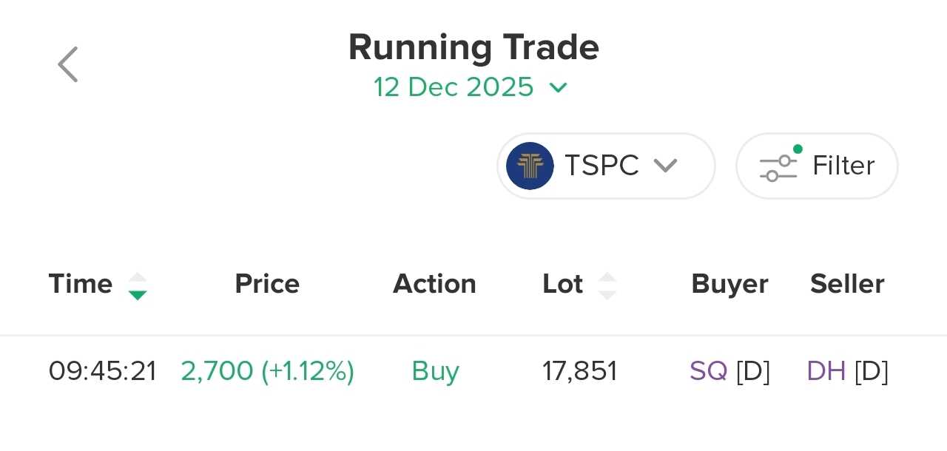Select the 2,700 (+1.12%) price

click(267, 370)
